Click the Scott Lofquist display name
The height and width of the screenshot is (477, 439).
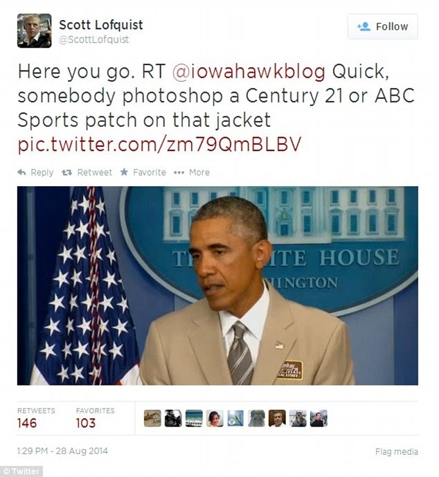click(101, 25)
